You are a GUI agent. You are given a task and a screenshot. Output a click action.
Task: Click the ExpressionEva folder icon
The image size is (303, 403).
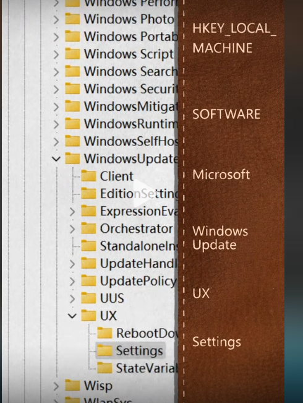pos(88,211)
